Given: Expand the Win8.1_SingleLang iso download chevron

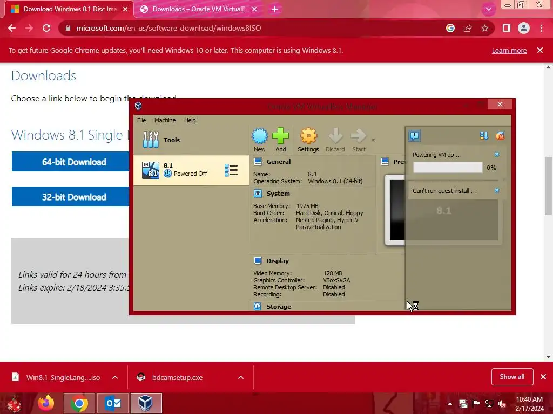Looking at the screenshot, I should [x=115, y=377].
